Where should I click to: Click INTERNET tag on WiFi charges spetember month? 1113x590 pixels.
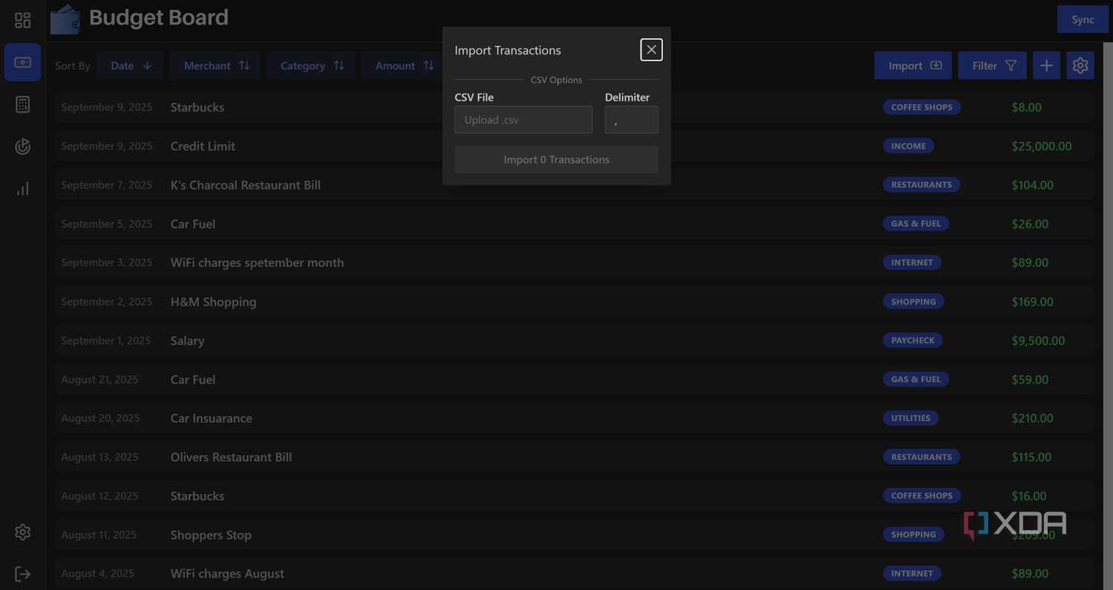coord(912,262)
